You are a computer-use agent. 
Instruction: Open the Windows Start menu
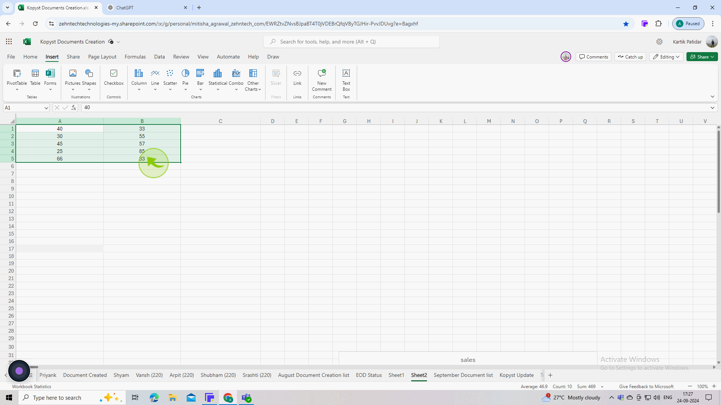9,397
